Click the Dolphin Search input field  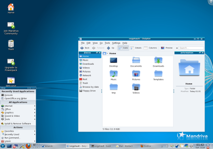pos(191,48)
